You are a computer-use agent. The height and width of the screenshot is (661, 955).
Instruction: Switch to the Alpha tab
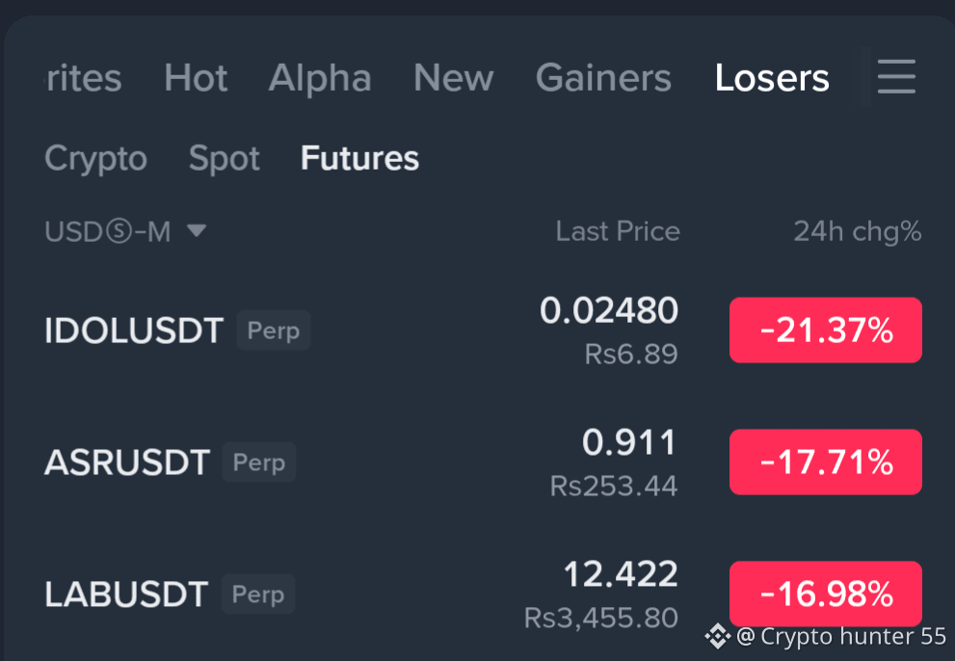[x=320, y=77]
